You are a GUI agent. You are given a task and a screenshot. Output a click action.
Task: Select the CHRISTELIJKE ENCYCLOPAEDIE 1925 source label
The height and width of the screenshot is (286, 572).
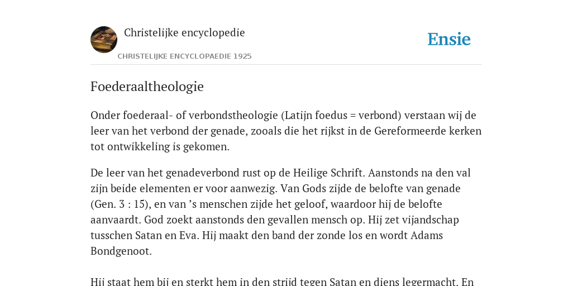click(184, 56)
